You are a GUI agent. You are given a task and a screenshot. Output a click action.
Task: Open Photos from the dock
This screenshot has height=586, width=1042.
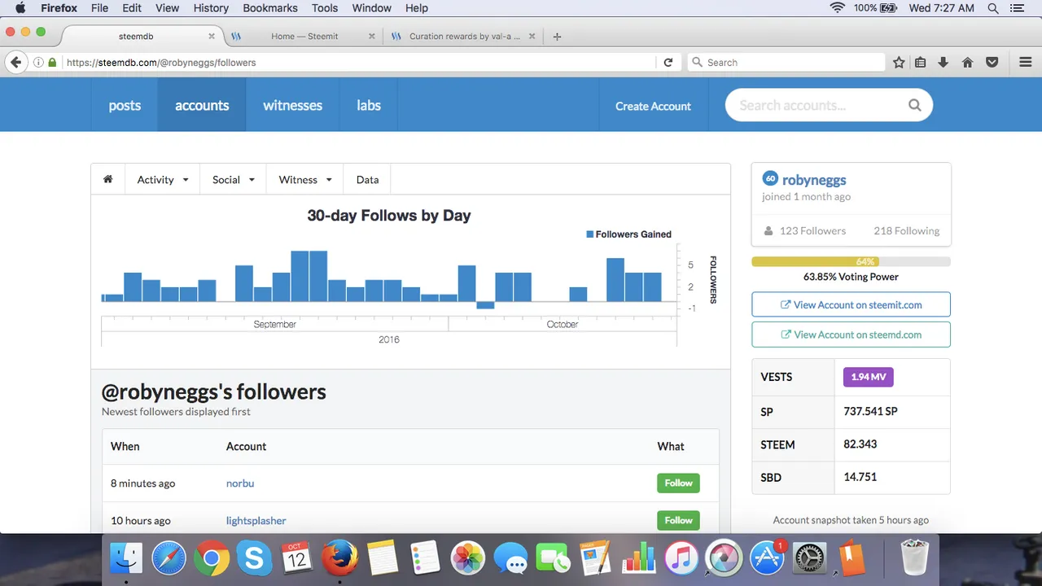(468, 558)
